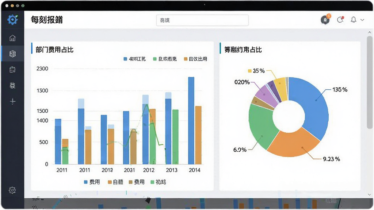Viewport: 374px width, 210px height.
Task: Click the '6.9%' pie label
Action: [240, 150]
